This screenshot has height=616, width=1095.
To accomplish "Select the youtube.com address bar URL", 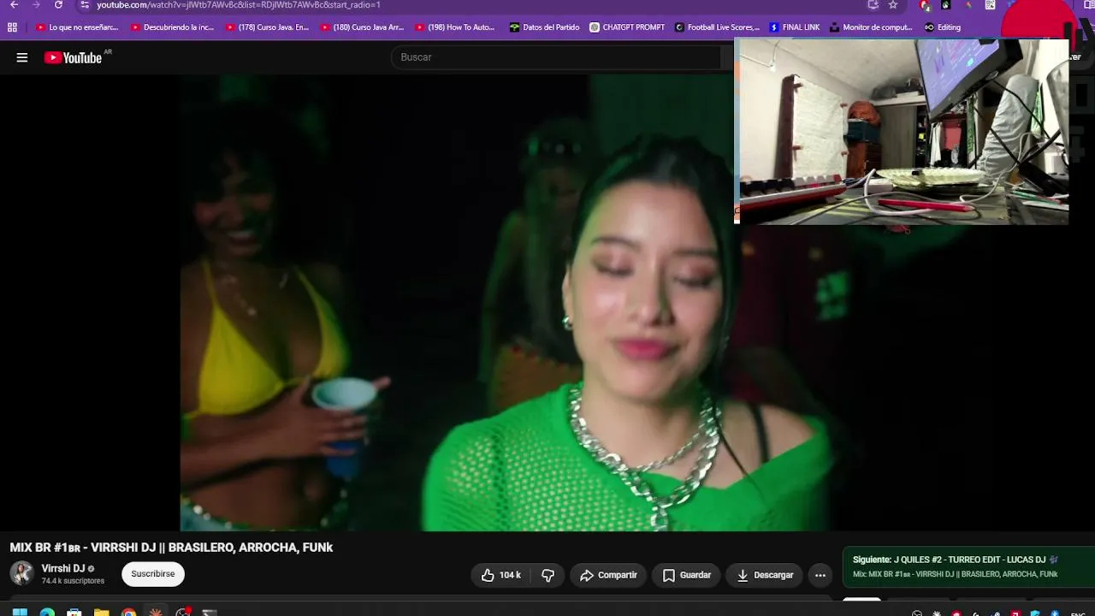I will point(239,5).
